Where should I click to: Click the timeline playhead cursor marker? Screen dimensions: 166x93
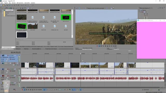(x=81, y=53)
